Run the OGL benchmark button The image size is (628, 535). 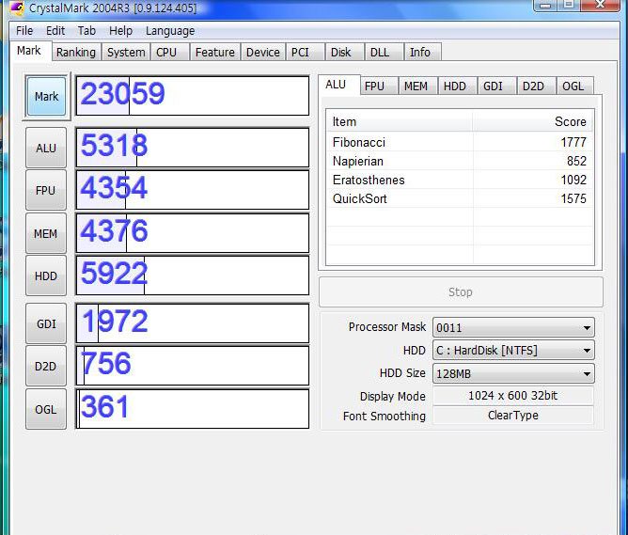pos(46,409)
